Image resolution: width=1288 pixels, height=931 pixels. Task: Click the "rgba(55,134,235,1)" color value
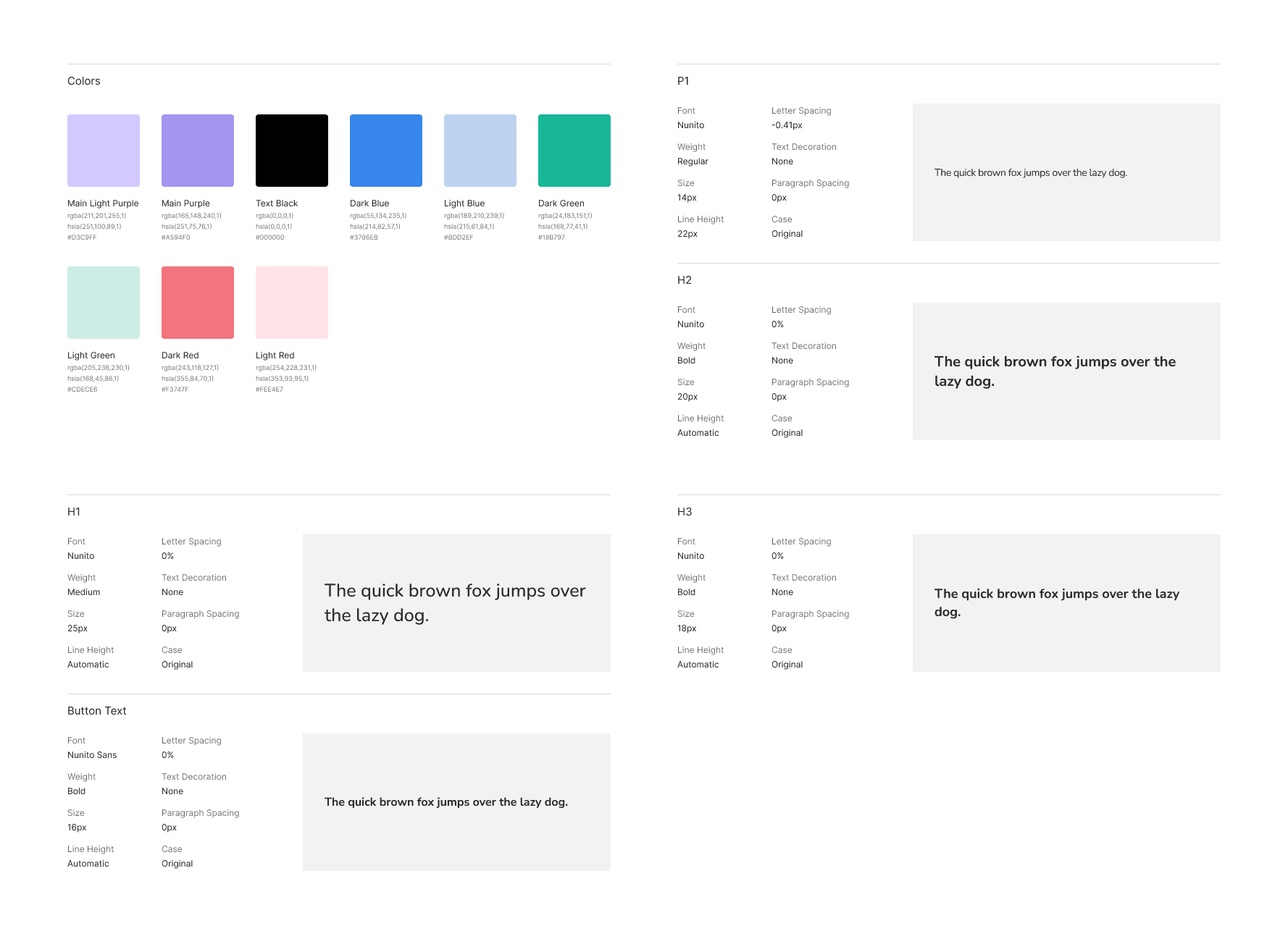(378, 216)
